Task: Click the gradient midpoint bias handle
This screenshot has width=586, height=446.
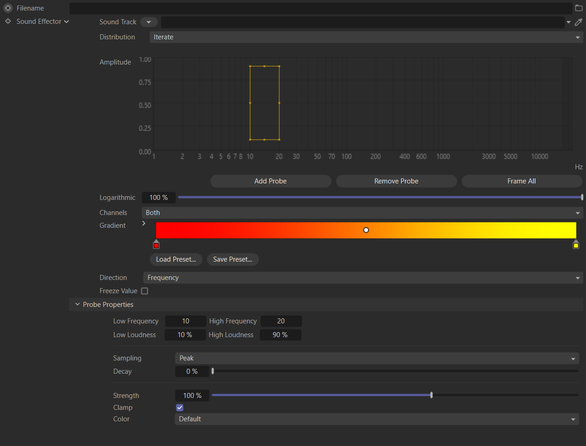Action: click(366, 230)
